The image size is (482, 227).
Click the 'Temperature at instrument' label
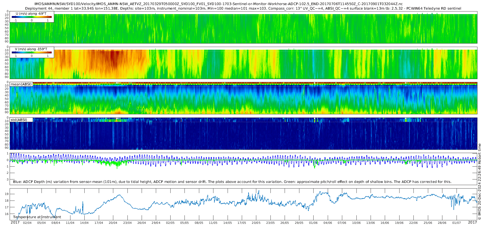tap(37, 217)
